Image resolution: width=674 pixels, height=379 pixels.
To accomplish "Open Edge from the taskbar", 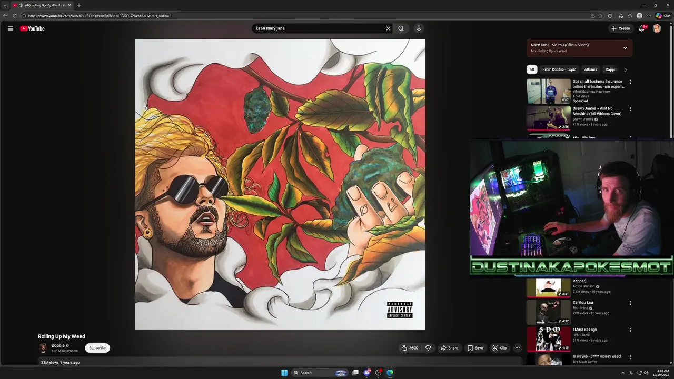I will (x=390, y=373).
